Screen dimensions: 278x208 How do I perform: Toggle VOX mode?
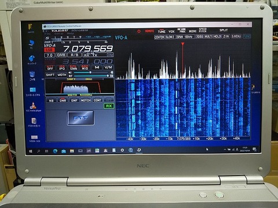click(x=171, y=31)
